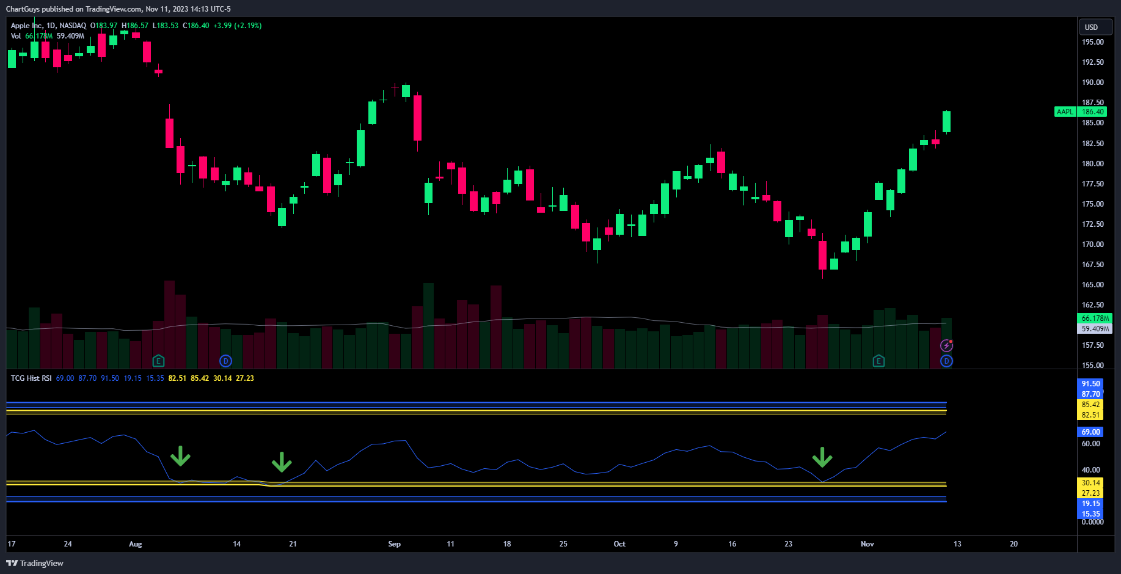
Task: Click the open value O183.97
Action: pos(104,26)
